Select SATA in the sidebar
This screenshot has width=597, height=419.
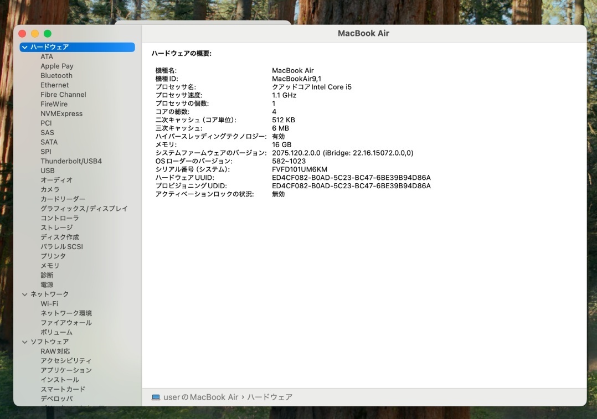pos(49,142)
